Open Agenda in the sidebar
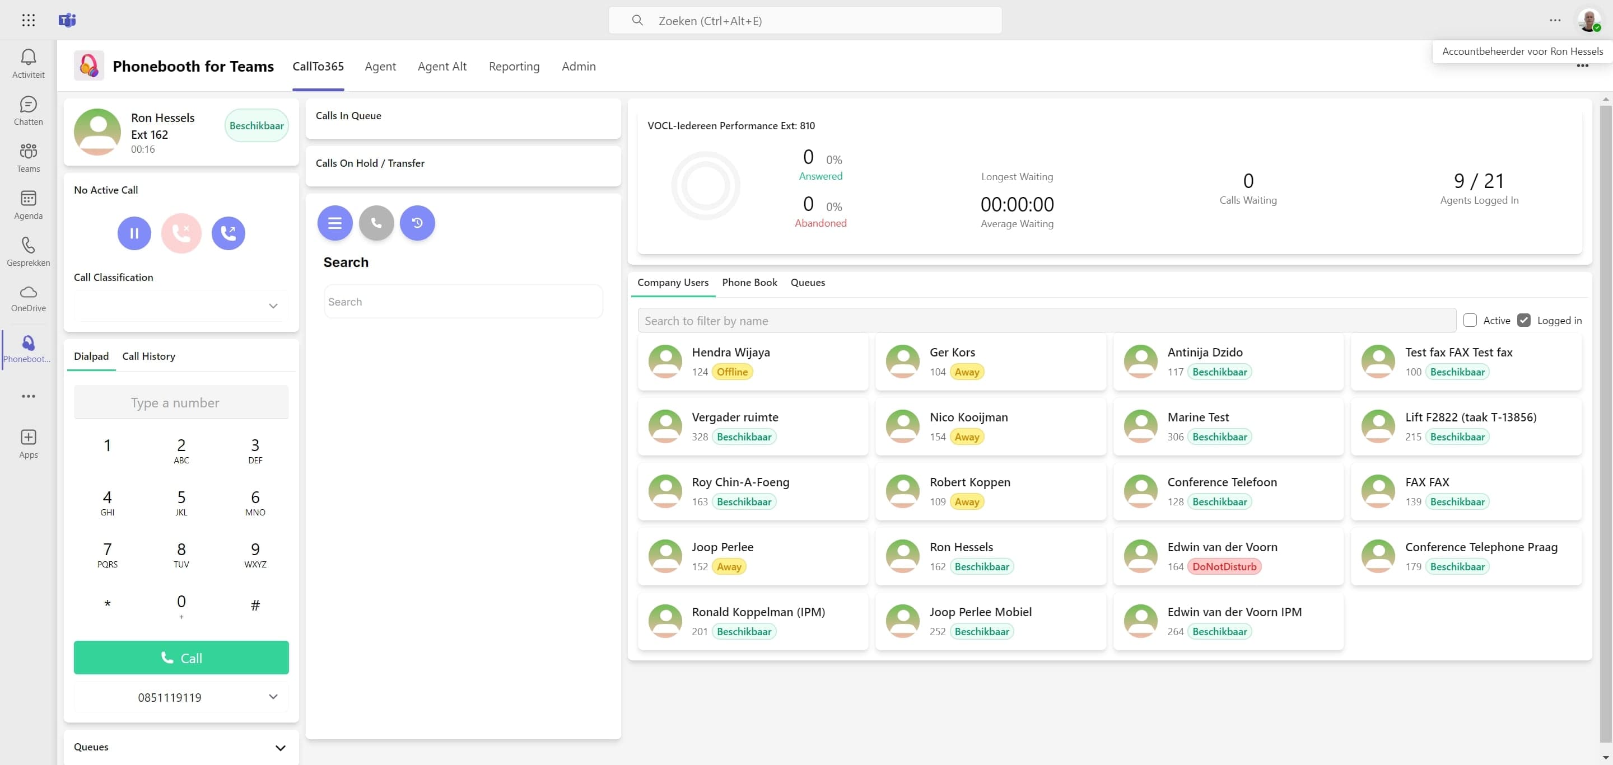Viewport: 1613px width, 765px height. pos(28,205)
